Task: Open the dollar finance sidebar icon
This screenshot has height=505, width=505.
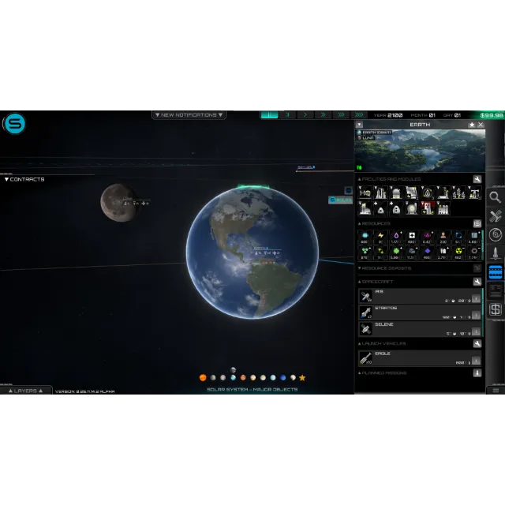Action: coord(495,309)
